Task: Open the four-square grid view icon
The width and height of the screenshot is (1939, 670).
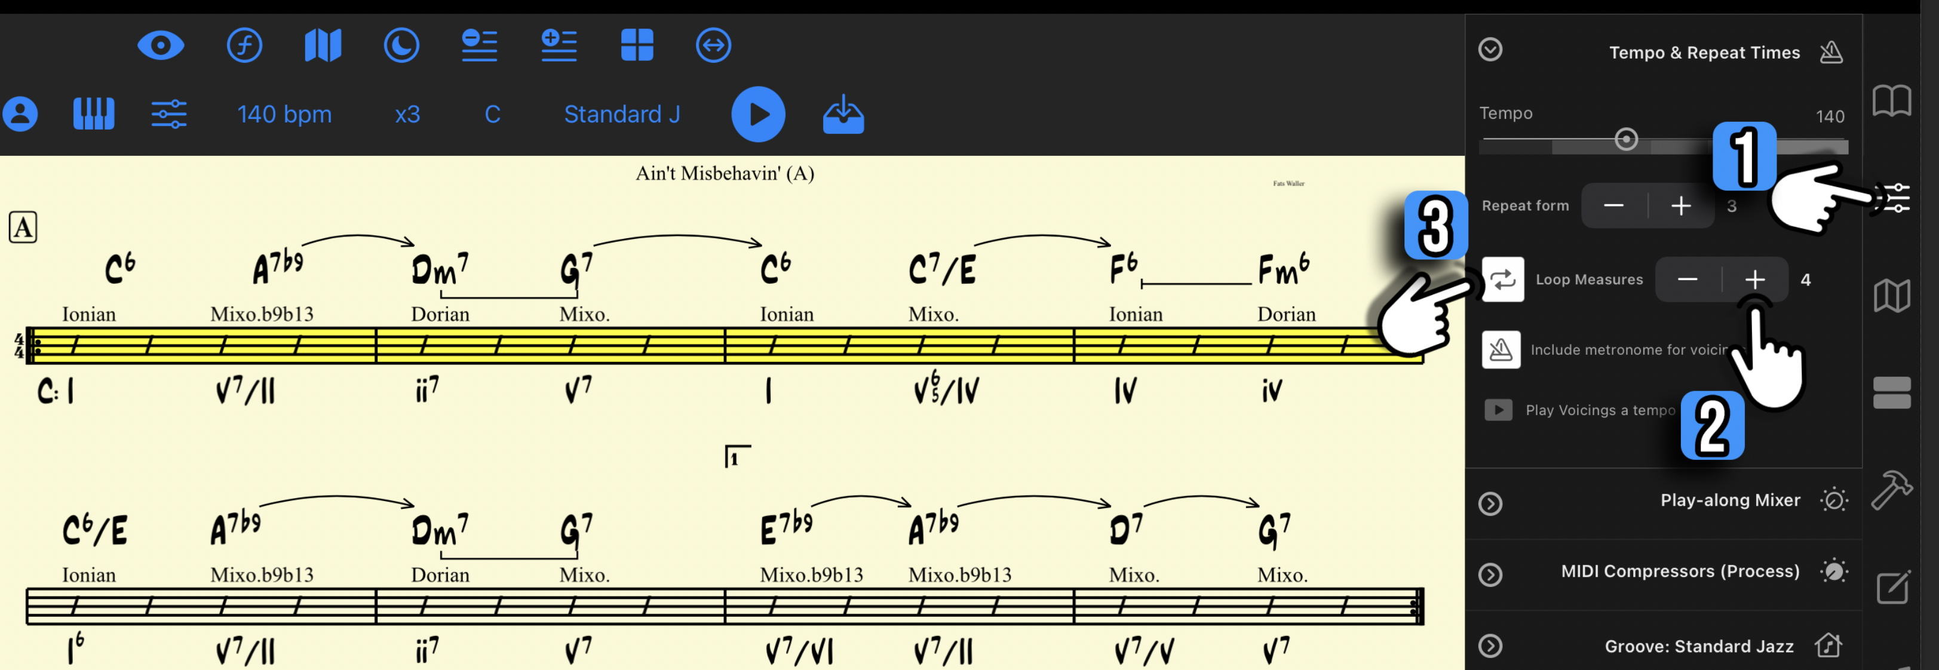Action: [637, 45]
